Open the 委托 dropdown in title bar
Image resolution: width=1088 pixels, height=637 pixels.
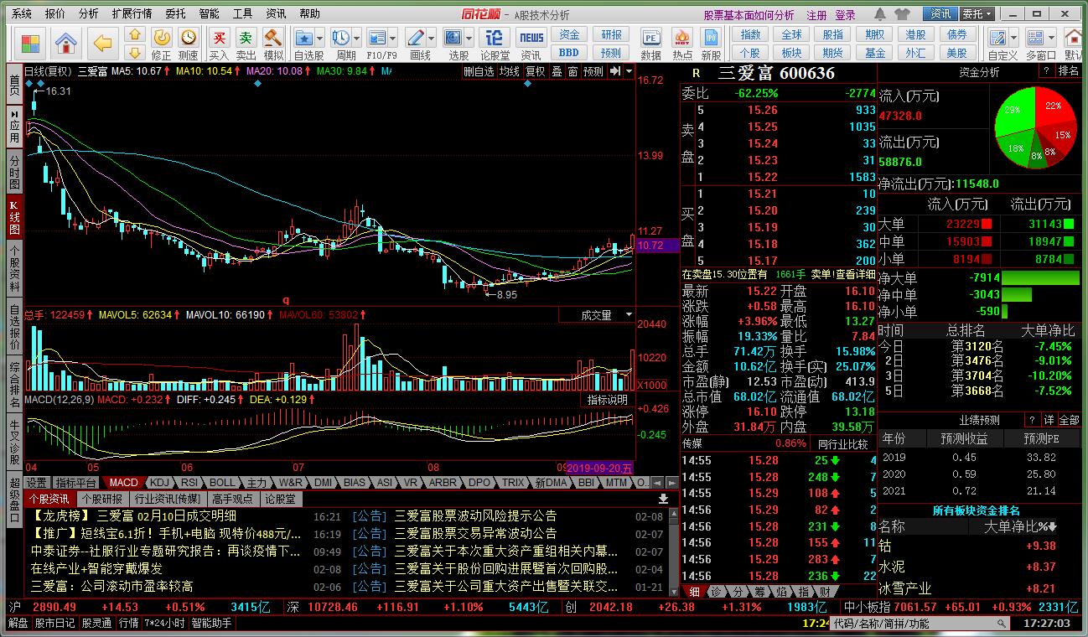tap(977, 14)
